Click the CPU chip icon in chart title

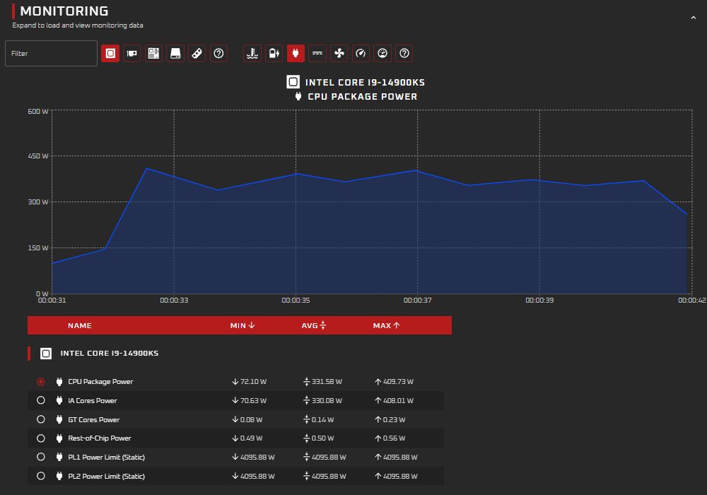293,82
